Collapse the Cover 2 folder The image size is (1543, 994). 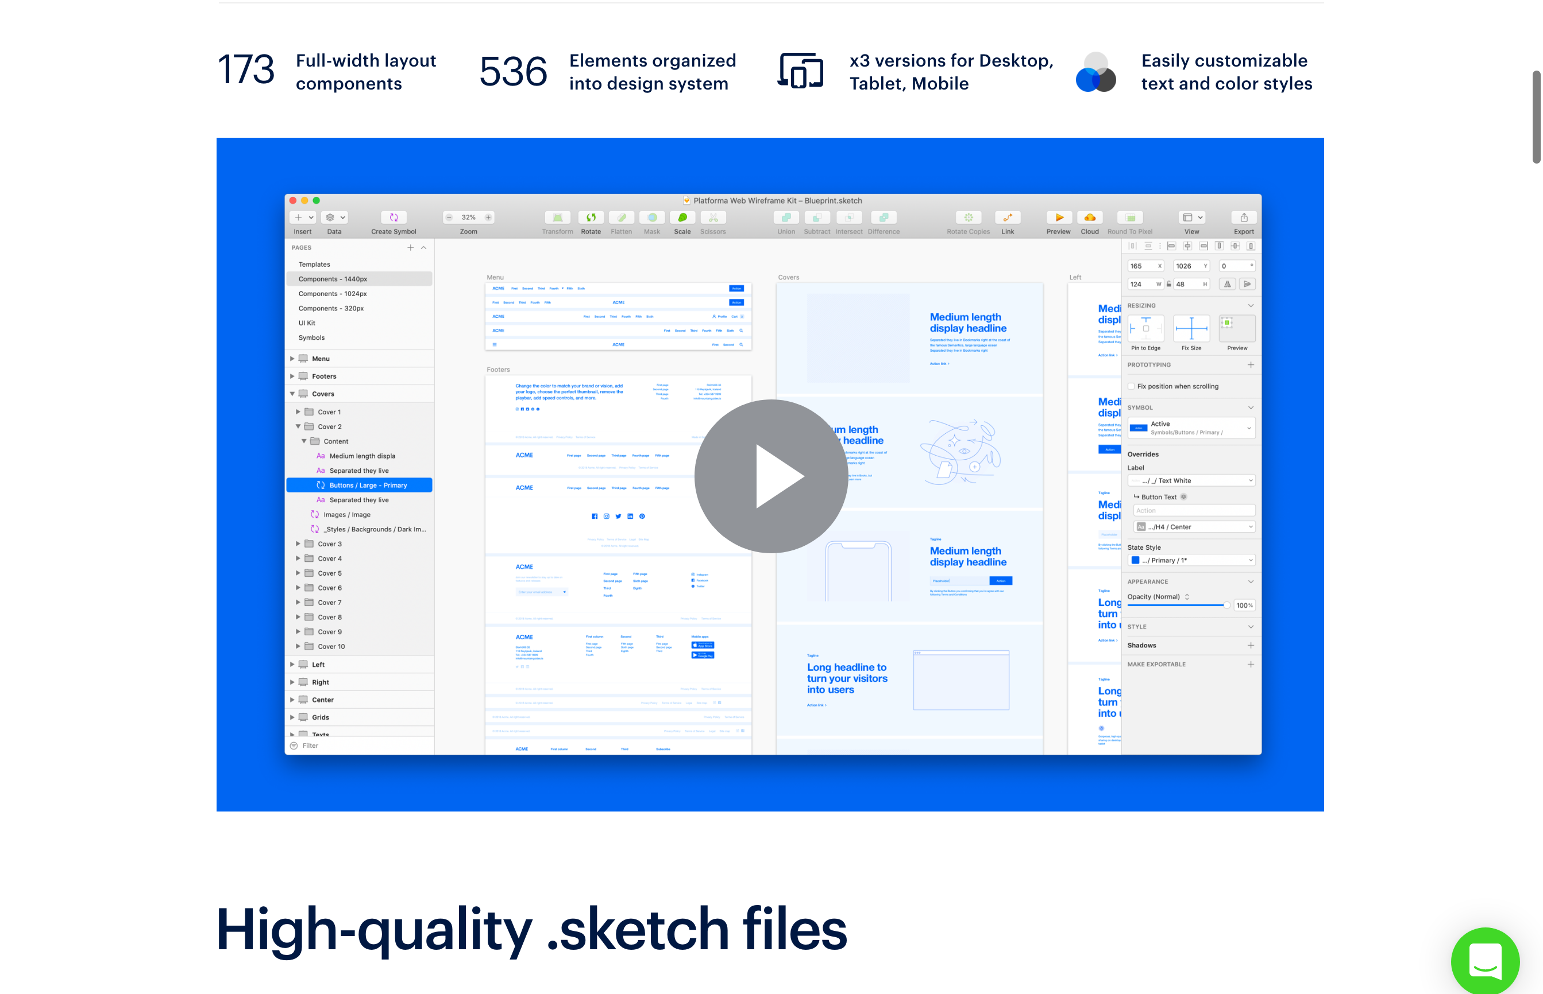pyautogui.click(x=298, y=426)
